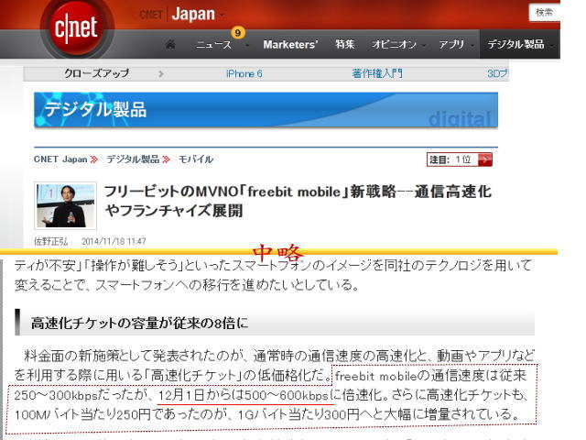The image size is (586, 440).
Task: Select the デジタル製品 navigation tab
Action: click(516, 44)
